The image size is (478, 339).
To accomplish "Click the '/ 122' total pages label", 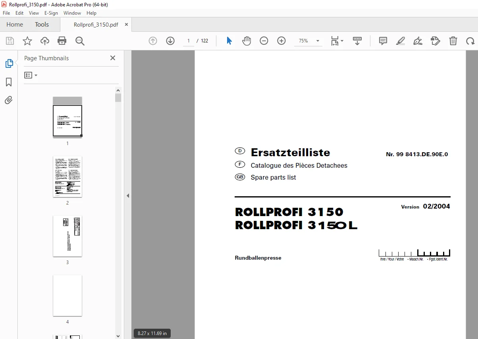I will point(202,41).
